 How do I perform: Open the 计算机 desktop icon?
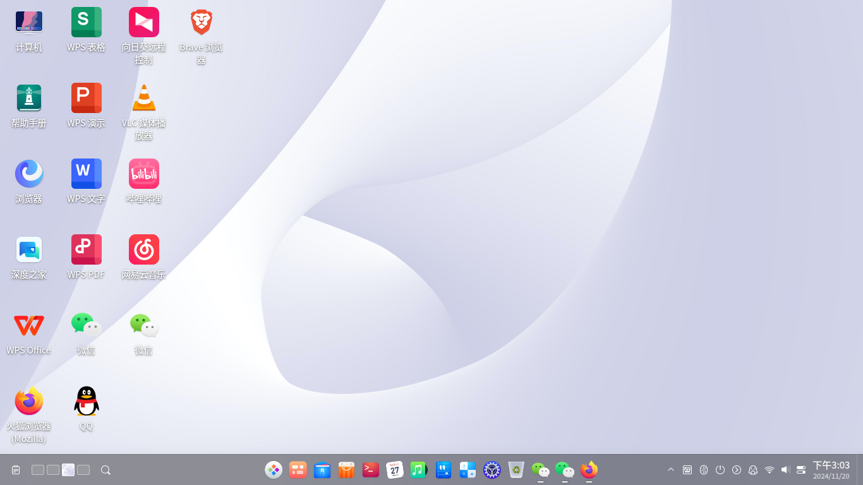29,22
